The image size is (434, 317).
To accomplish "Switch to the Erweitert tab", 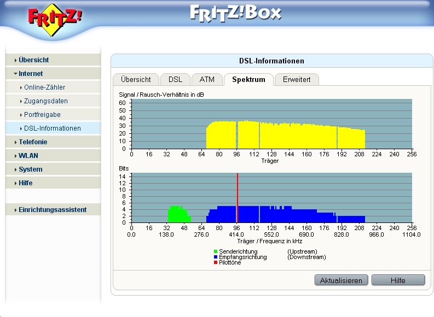I will (x=297, y=80).
